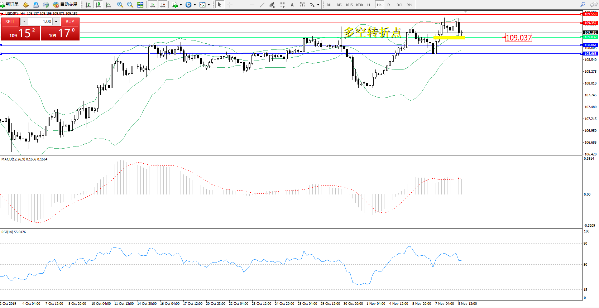Select the trendline drawing tool

tap(262, 5)
